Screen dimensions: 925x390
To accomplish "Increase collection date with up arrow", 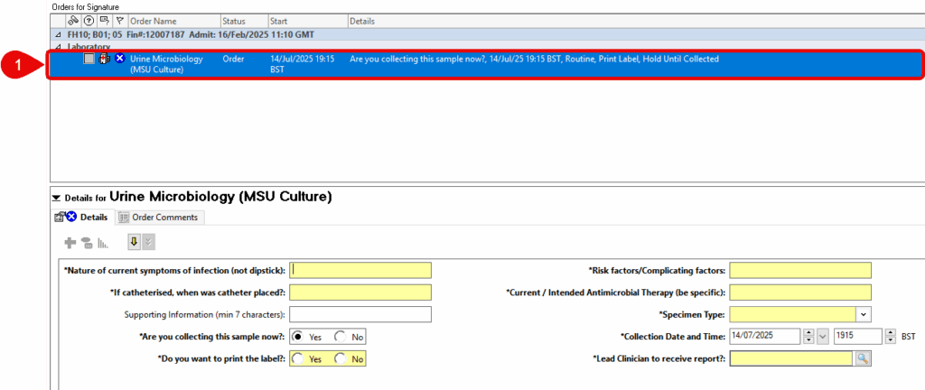I will [809, 333].
